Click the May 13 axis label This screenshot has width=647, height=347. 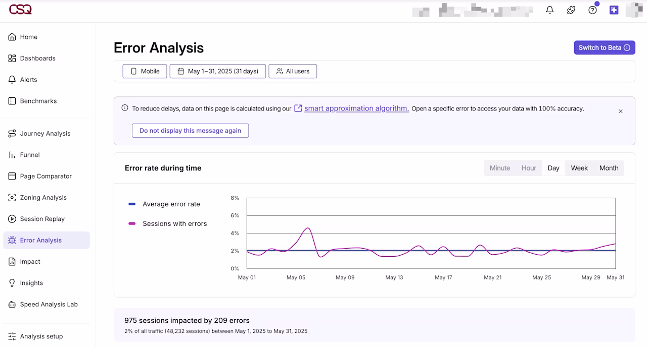(x=394, y=277)
